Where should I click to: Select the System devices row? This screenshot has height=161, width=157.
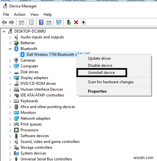pos(33,153)
